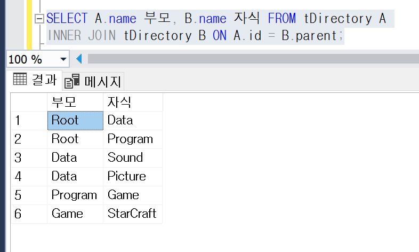Image resolution: width=419 pixels, height=252 pixels.
Task: Click the editor horizontal scrollbar track
Action: 253,59
